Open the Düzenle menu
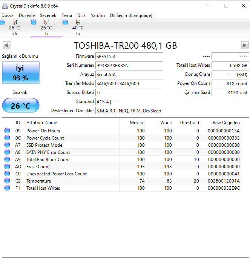 point(27,15)
